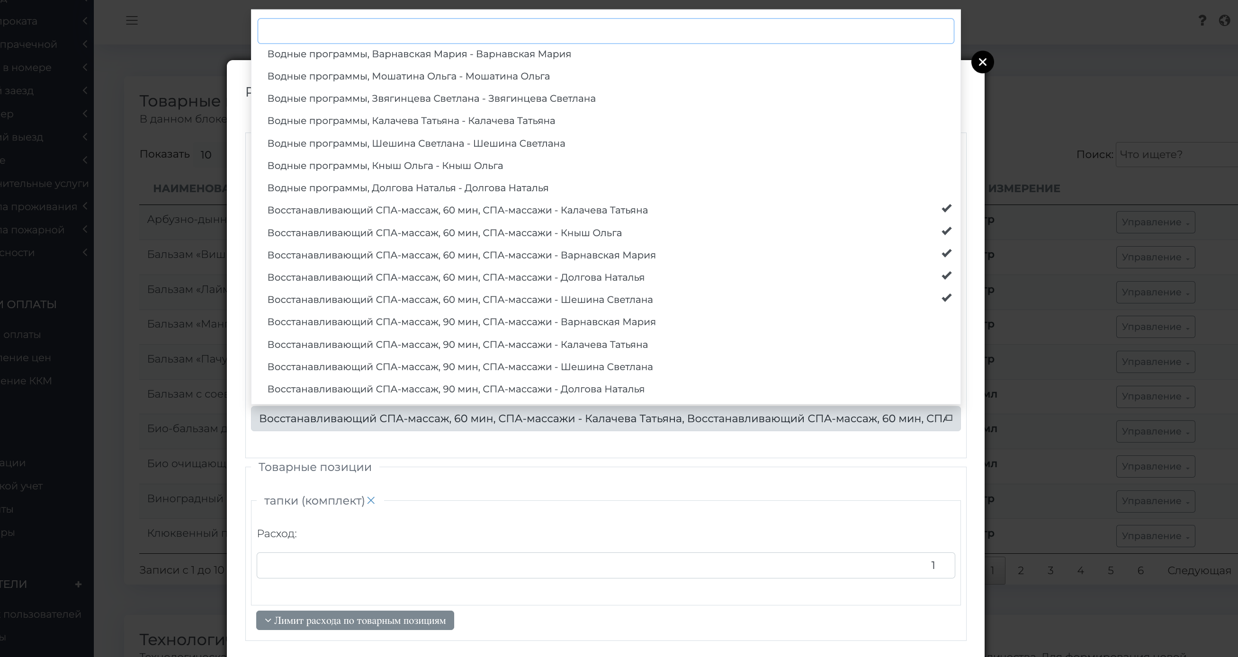The height and width of the screenshot is (657, 1238).
Task: Click the Расход quantity input field
Action: click(x=606, y=565)
